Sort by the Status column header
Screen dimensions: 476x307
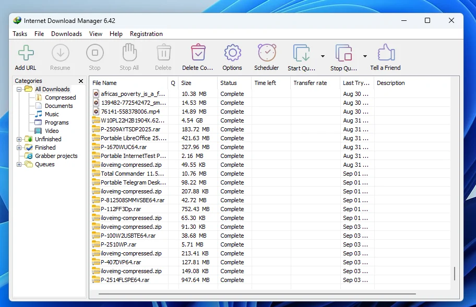234,83
